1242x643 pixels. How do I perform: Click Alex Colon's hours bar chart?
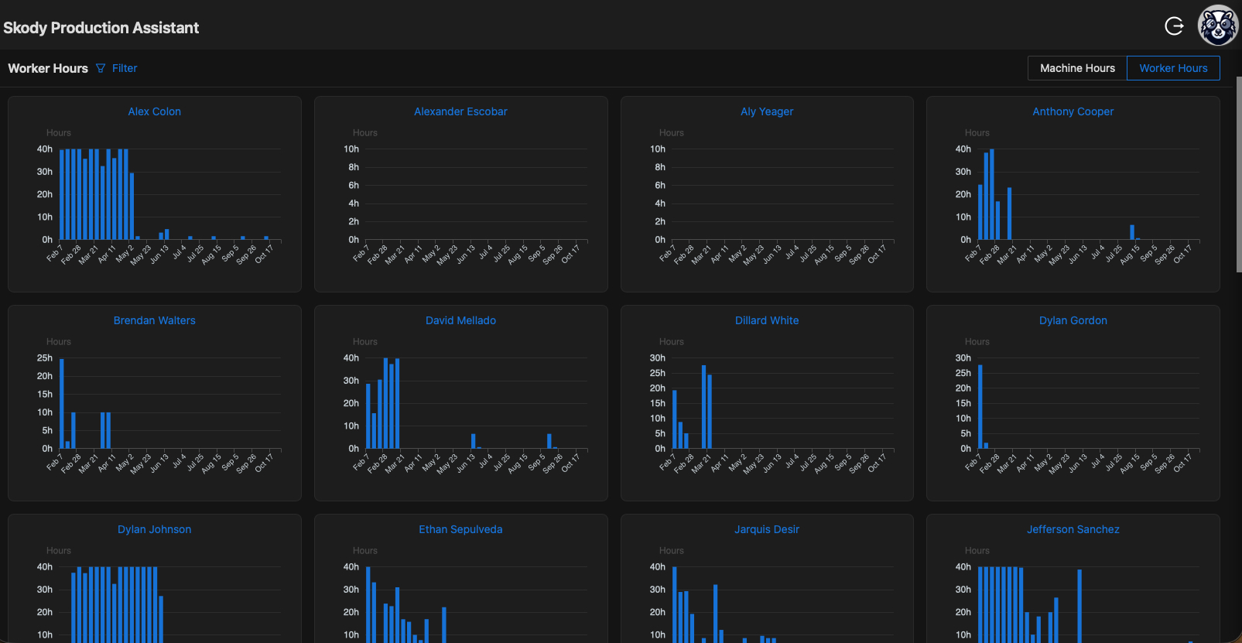(x=159, y=197)
